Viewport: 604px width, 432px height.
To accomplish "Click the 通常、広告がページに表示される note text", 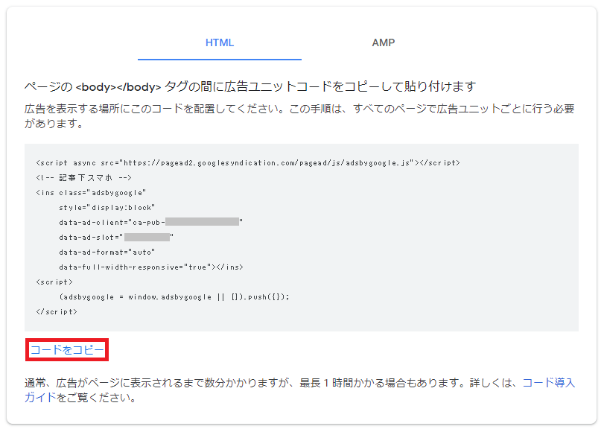I will 299,390.
